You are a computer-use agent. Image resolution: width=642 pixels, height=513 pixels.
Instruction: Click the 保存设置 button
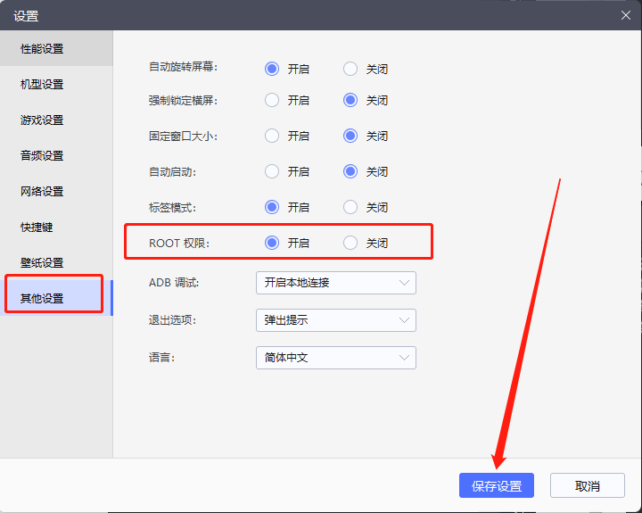497,485
